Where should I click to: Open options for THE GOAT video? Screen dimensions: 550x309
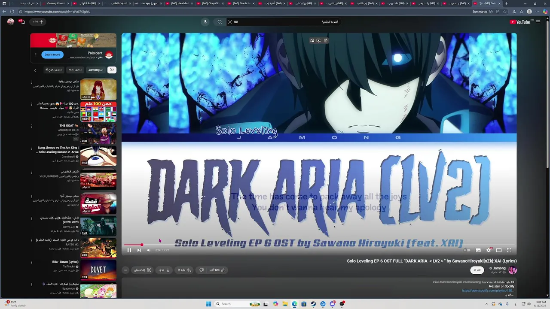point(32,126)
